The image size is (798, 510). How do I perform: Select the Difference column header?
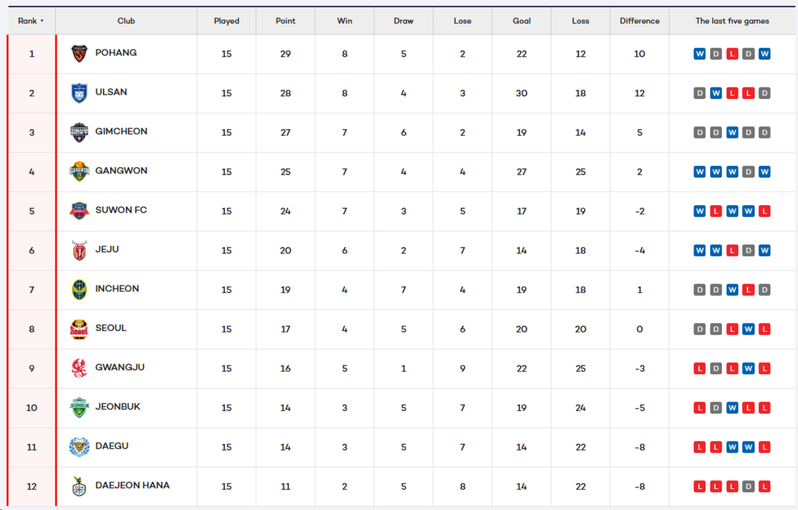pos(639,21)
